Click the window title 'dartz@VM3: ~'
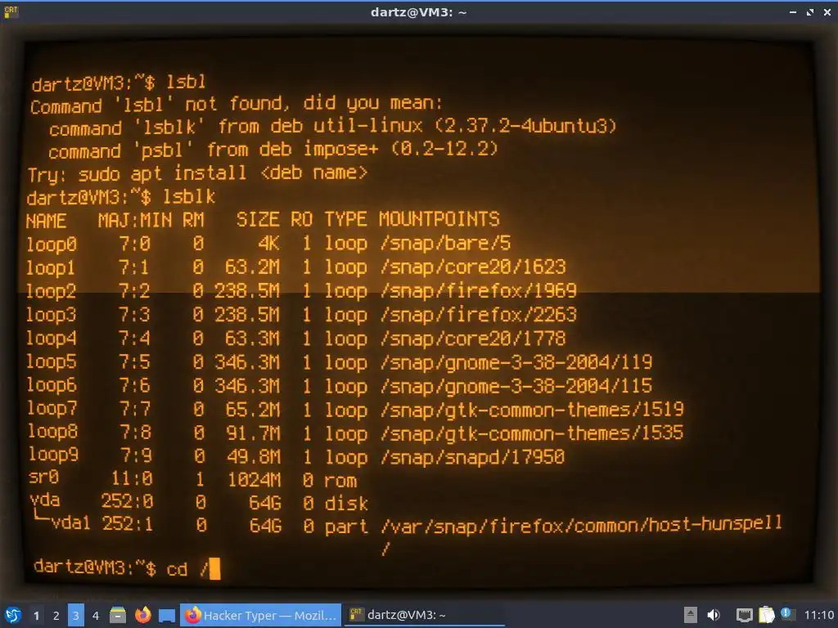This screenshot has height=628, width=838. point(418,11)
